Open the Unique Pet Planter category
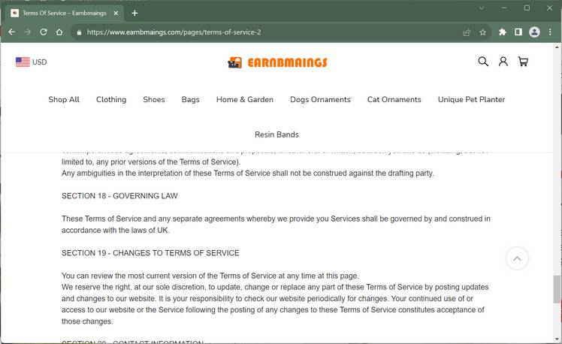The width and height of the screenshot is (562, 344). (x=471, y=100)
